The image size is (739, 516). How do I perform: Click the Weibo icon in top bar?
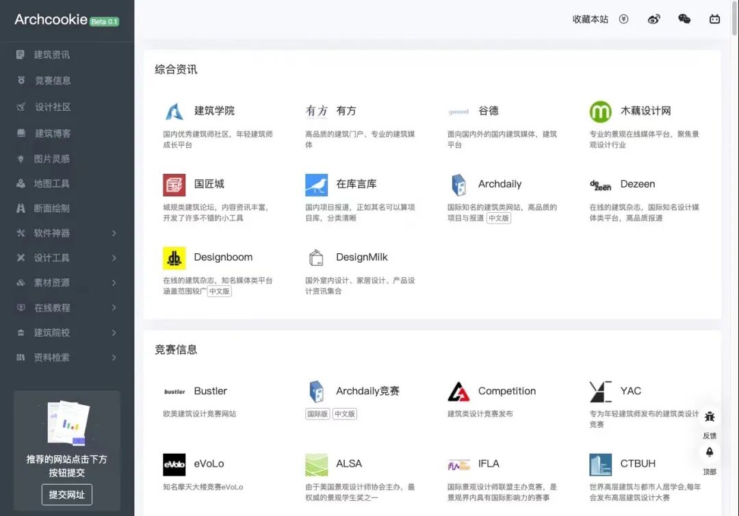(654, 19)
